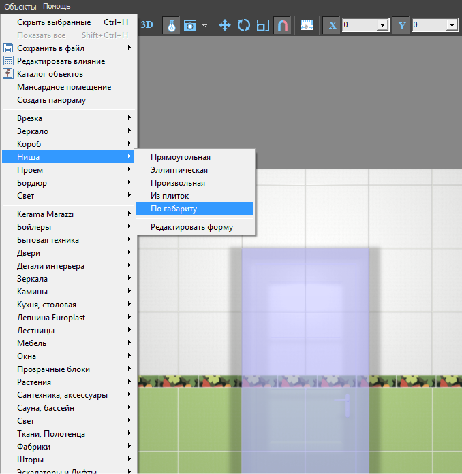Open the Кухня, столовая category
462x474 pixels.
point(70,305)
